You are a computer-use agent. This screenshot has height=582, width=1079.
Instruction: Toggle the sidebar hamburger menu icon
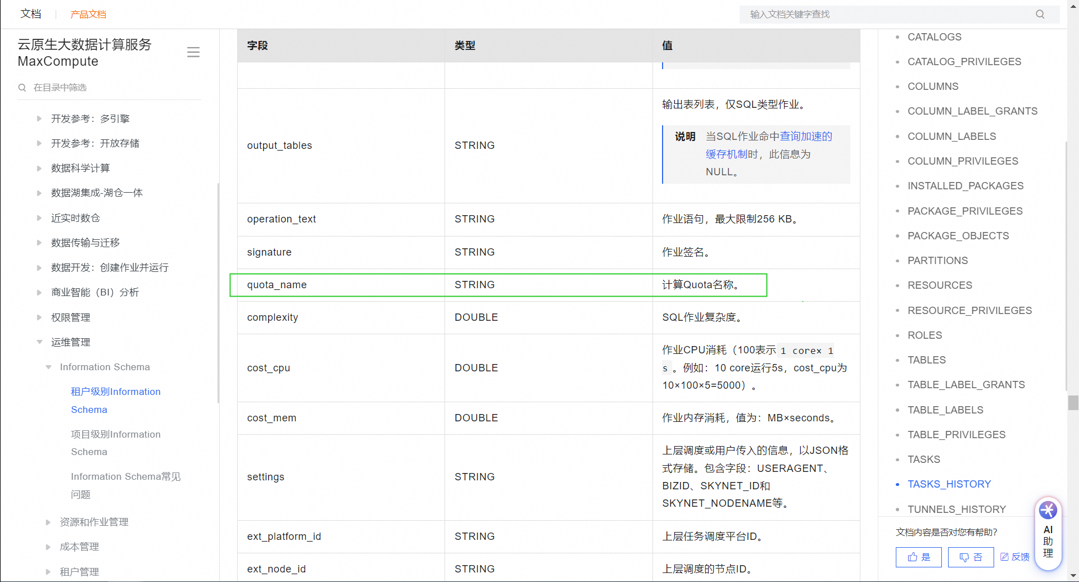193,52
